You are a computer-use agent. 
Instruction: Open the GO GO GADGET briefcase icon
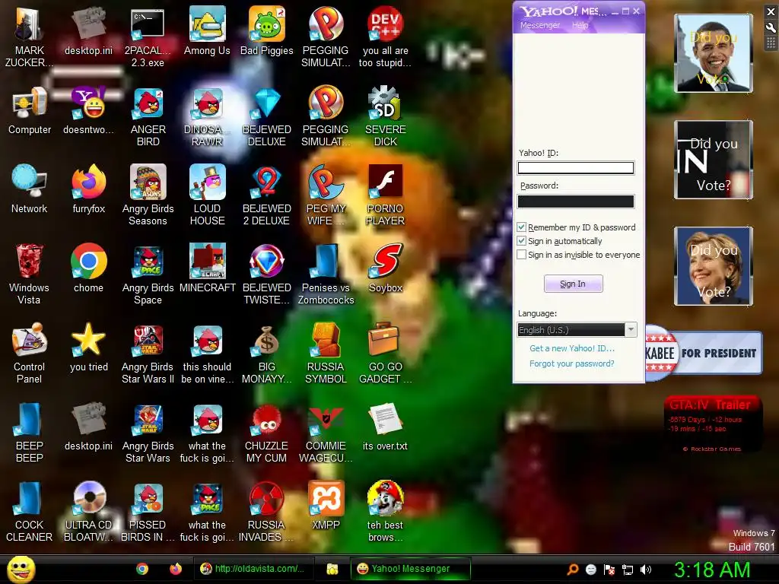point(386,354)
